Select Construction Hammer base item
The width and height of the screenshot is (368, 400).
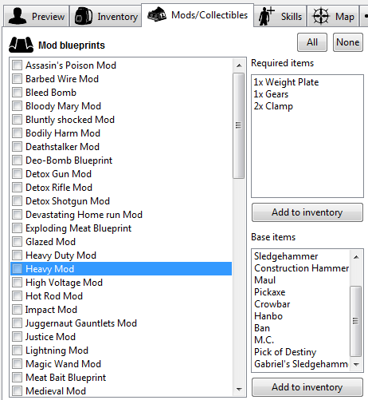pyautogui.click(x=301, y=268)
